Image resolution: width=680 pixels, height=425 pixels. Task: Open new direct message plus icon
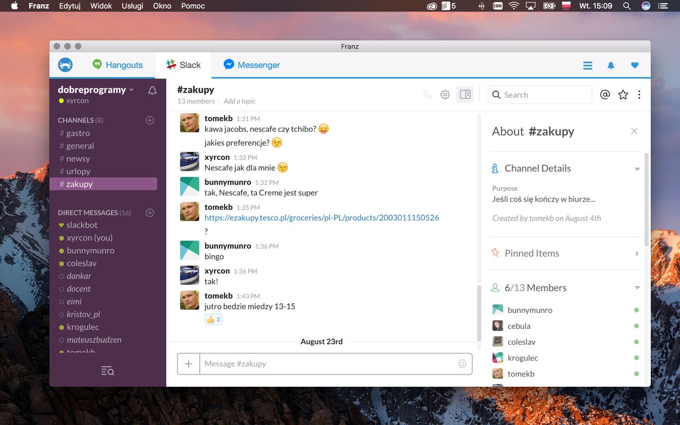coord(150,212)
